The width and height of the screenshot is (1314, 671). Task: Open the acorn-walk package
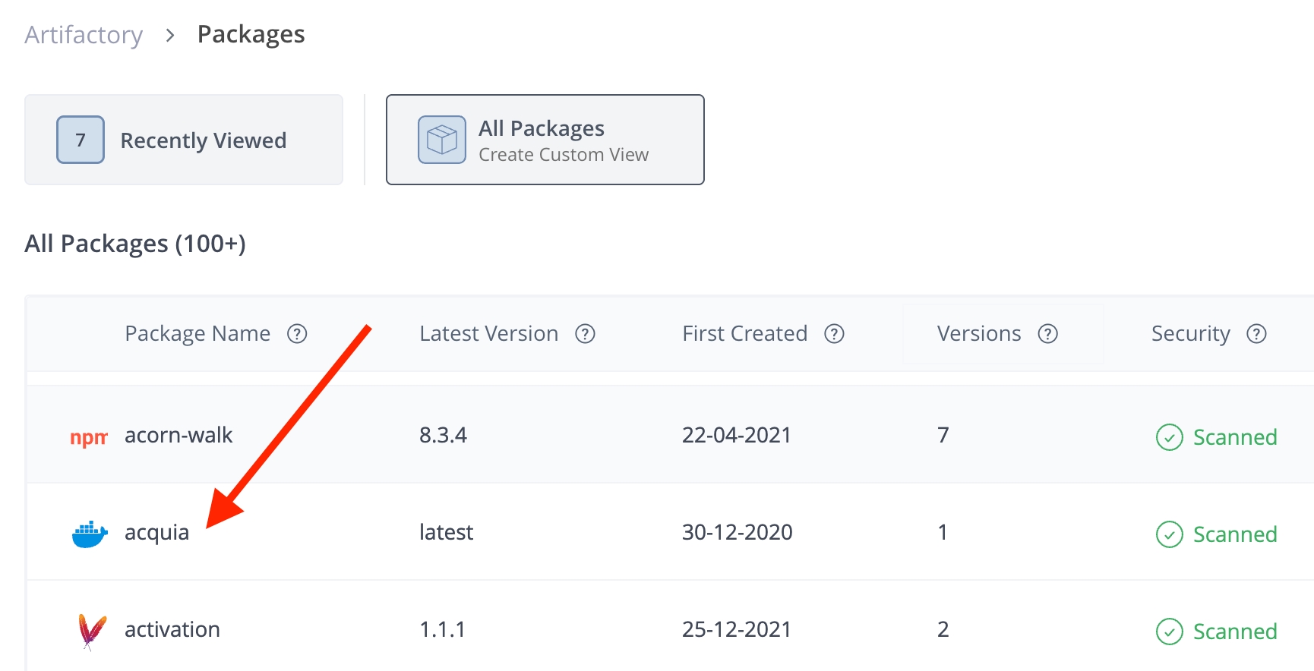tap(178, 436)
